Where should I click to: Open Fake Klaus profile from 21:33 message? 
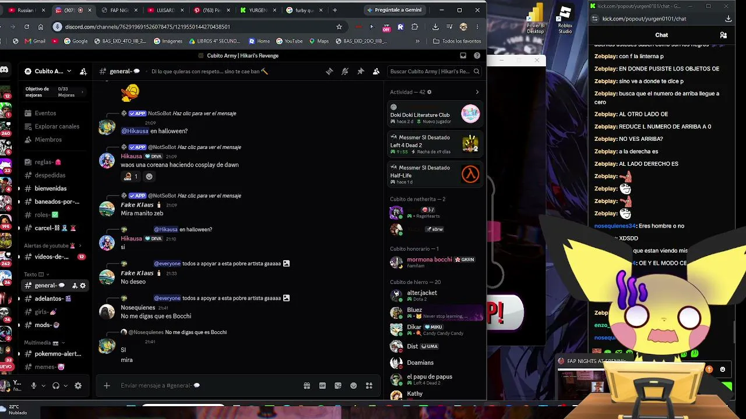[x=137, y=273]
